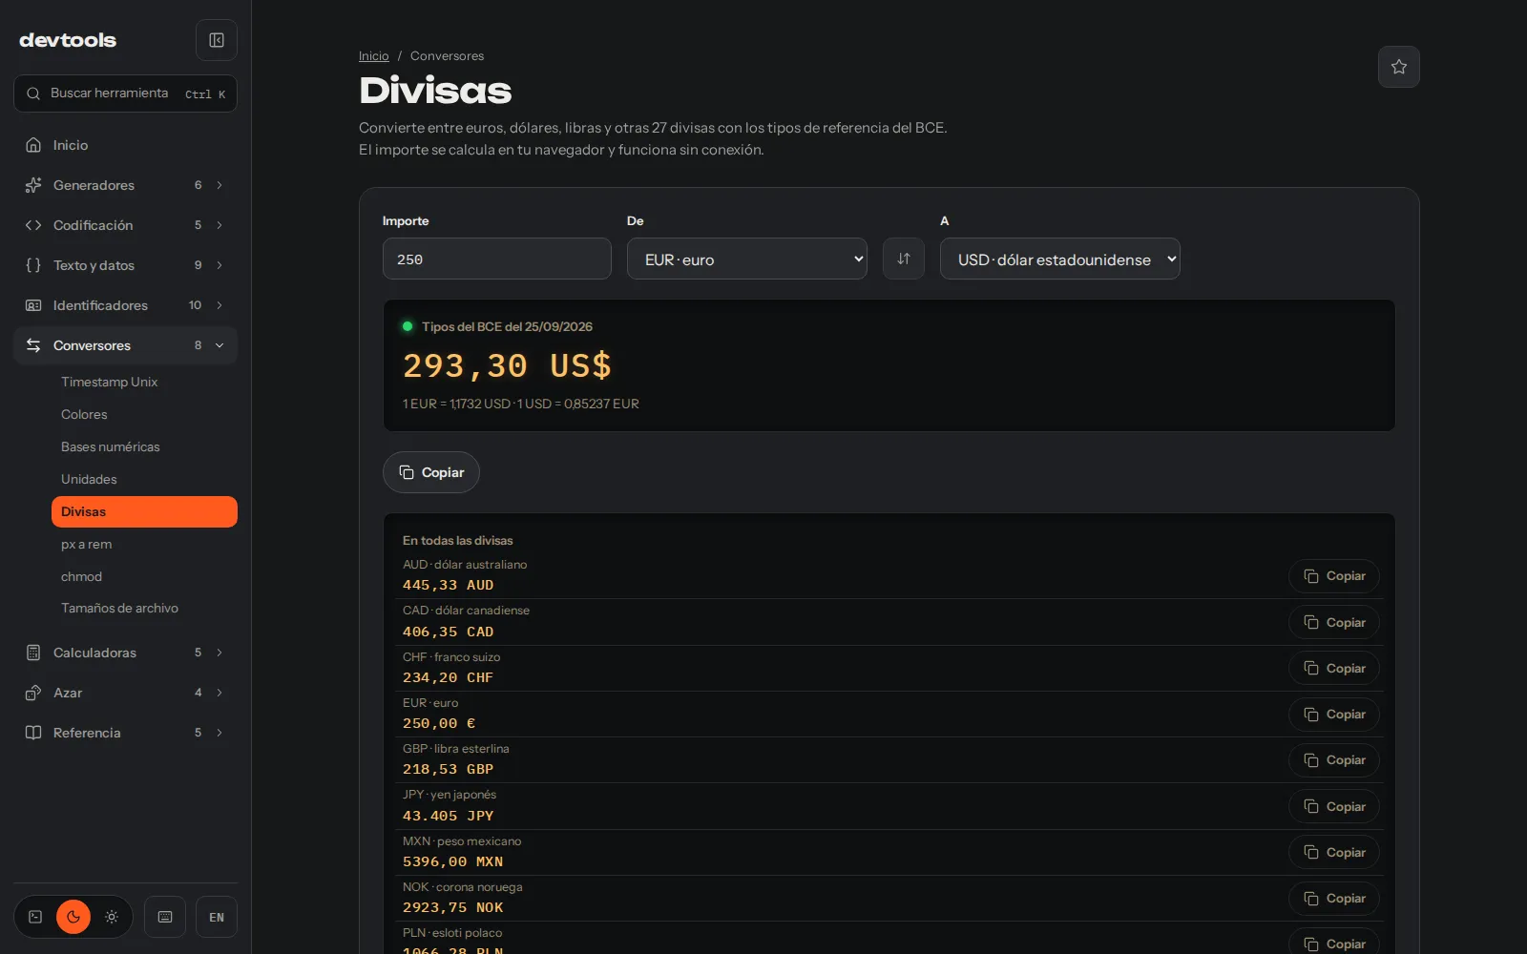Select the active Divisas item

click(x=144, y=511)
